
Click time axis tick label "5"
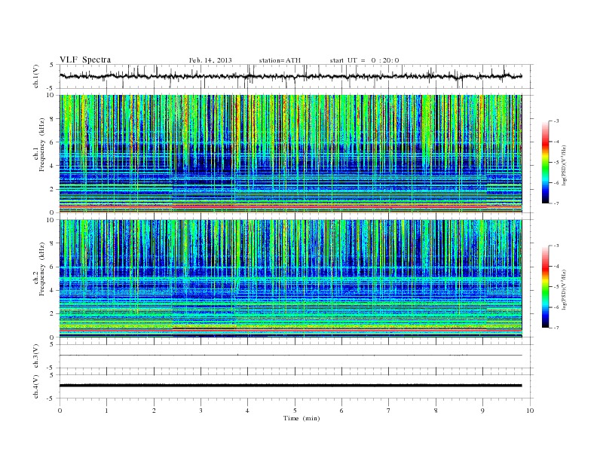(x=295, y=411)
